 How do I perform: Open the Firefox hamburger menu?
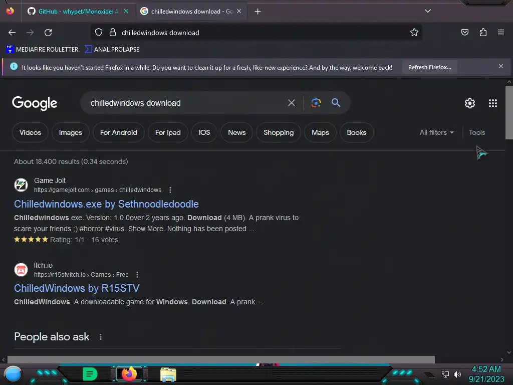(x=501, y=32)
